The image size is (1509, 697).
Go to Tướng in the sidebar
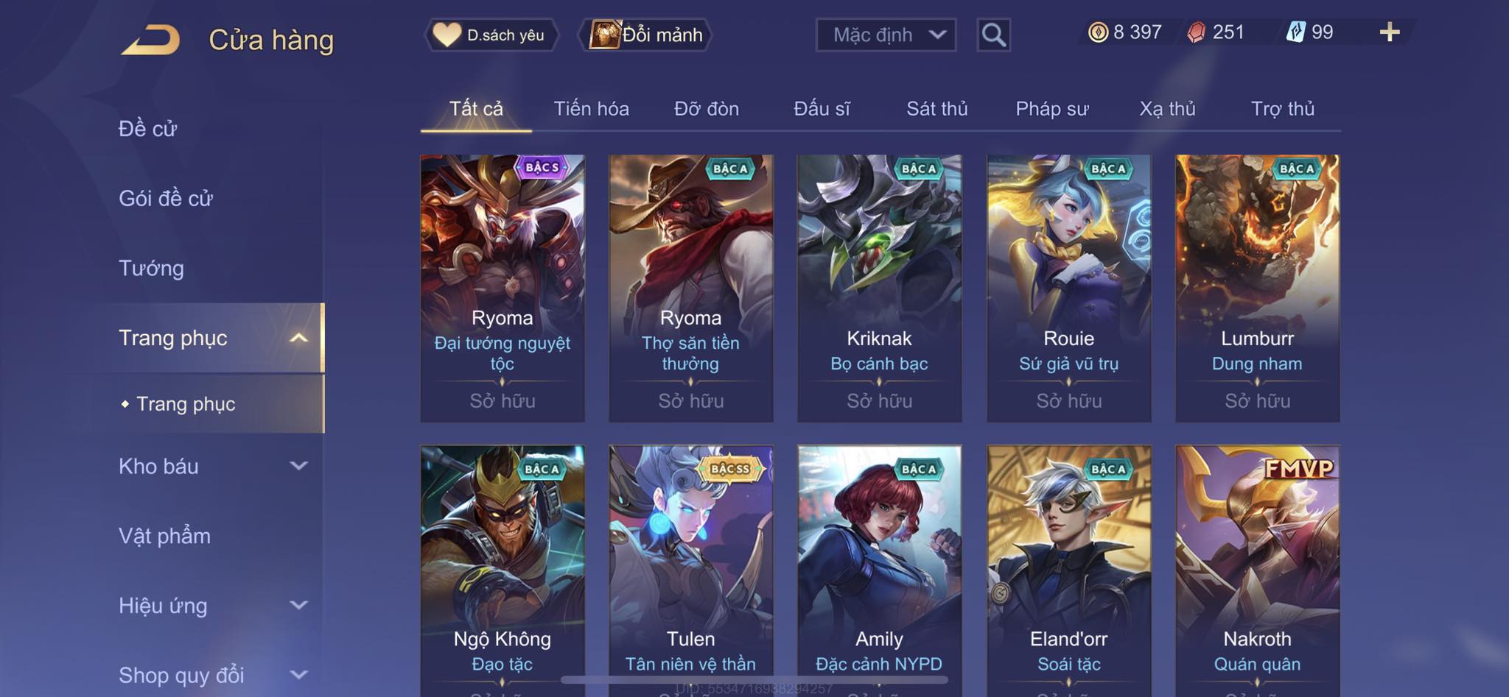[151, 268]
